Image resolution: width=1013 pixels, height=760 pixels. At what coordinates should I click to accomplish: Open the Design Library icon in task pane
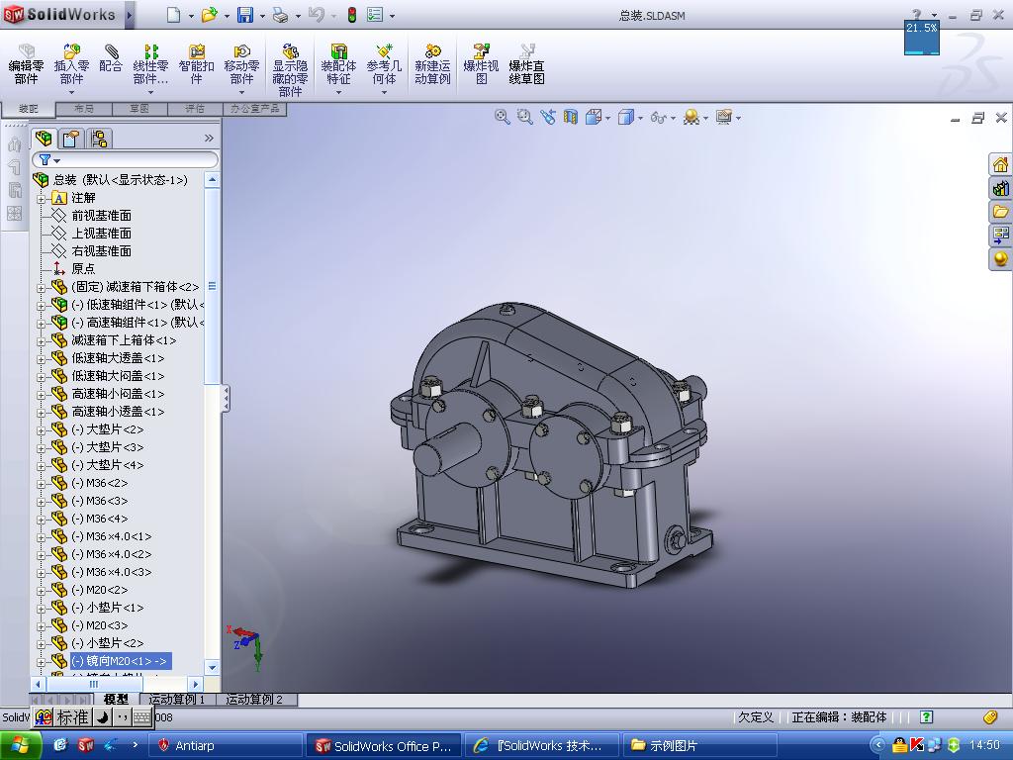click(x=1000, y=188)
